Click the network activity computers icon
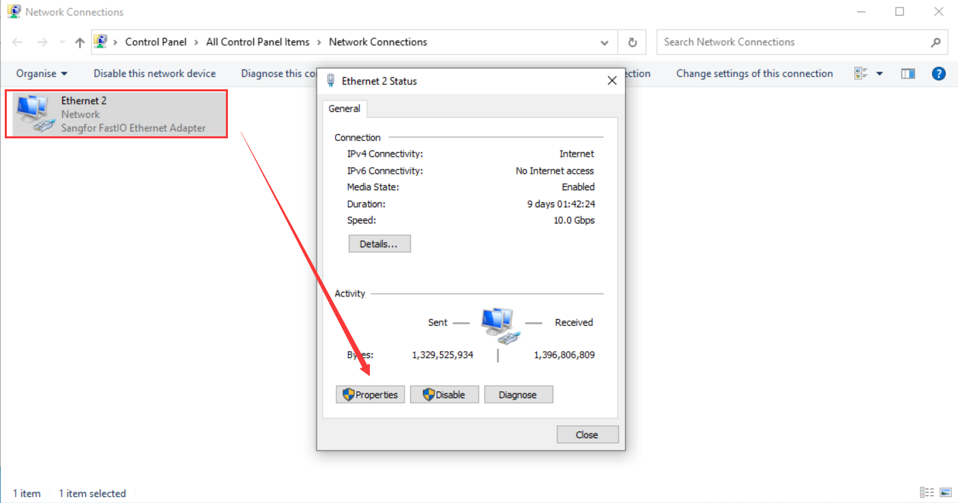 coord(501,325)
